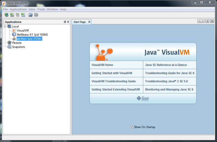The width and height of the screenshot is (217, 142).
Task: Open the File menu
Action: [5, 9]
